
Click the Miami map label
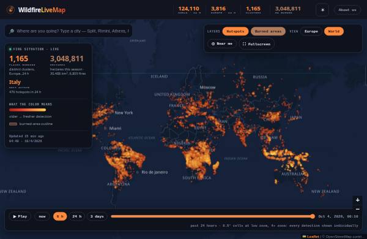(x=115, y=128)
